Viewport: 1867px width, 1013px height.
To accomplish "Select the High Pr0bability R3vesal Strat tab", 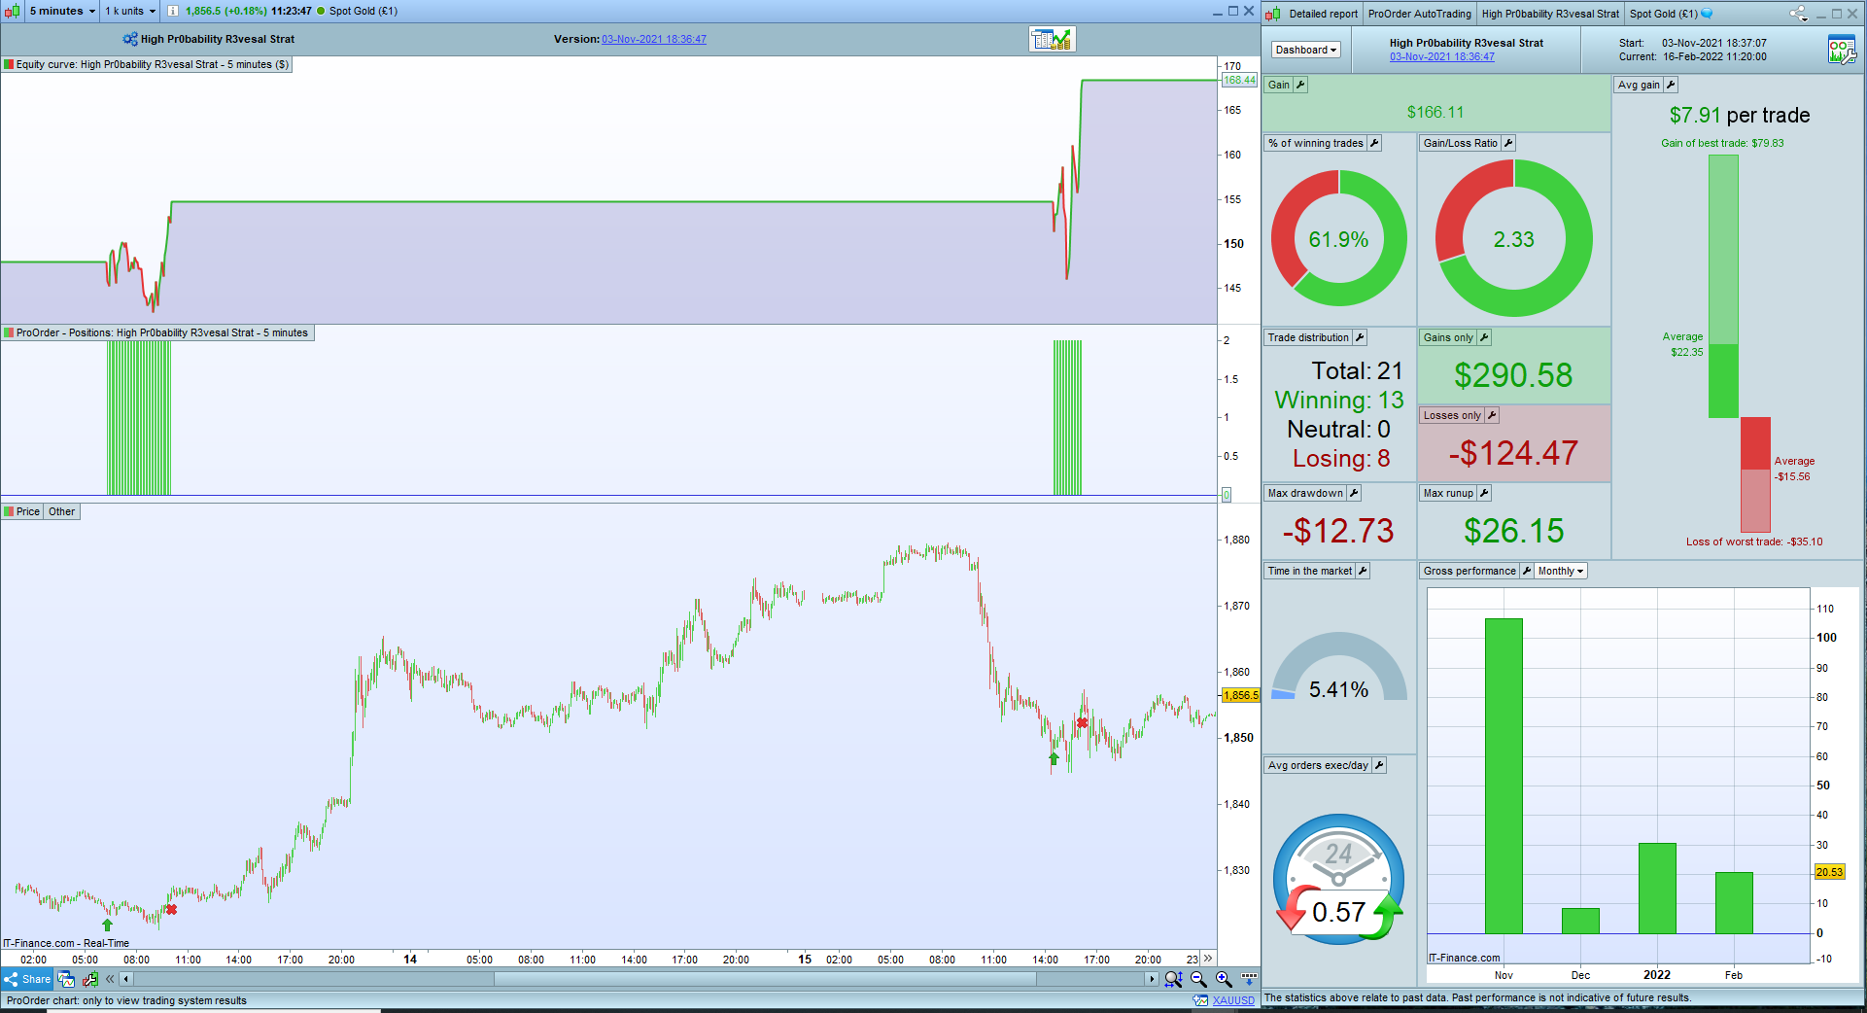I will point(1550,14).
